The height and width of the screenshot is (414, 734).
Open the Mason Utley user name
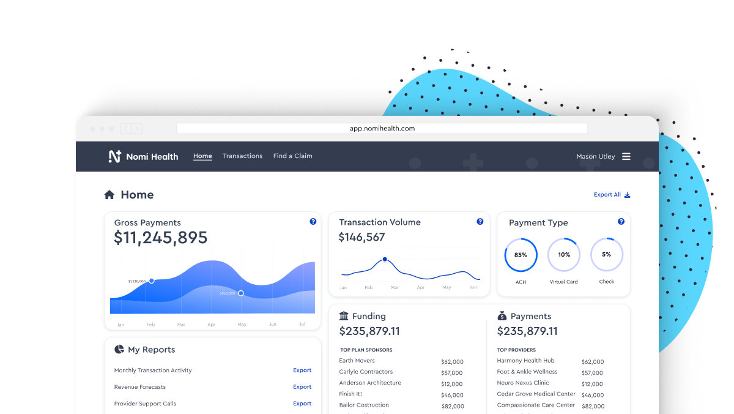point(596,157)
